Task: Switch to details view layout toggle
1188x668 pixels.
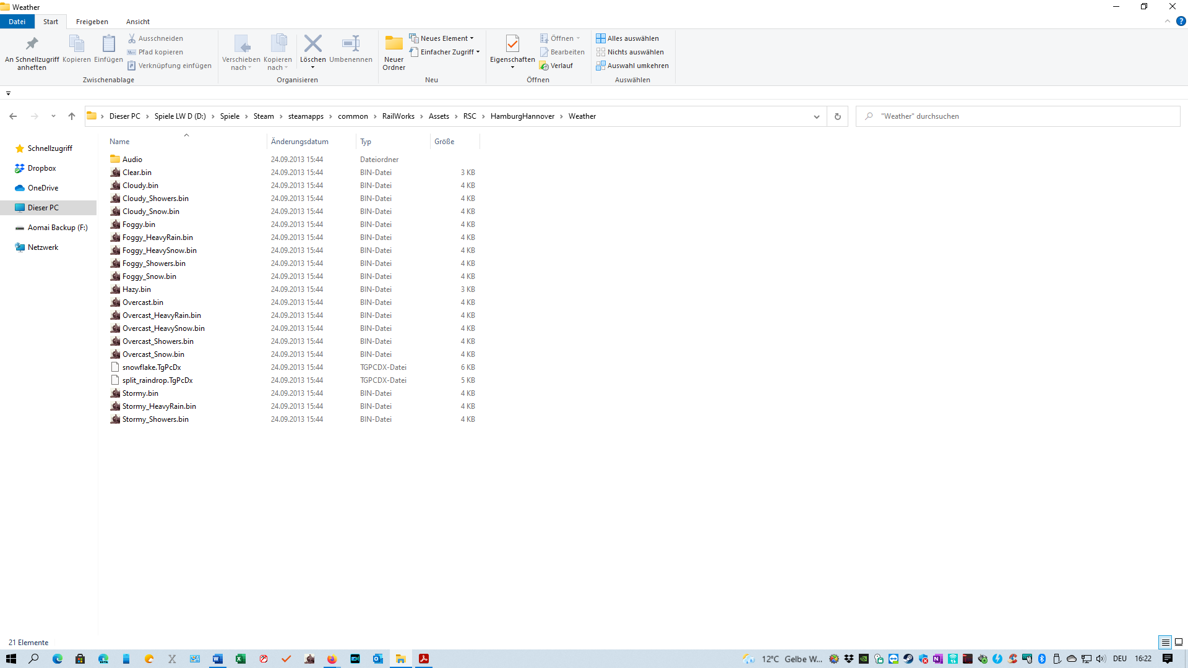Action: coord(1164,642)
